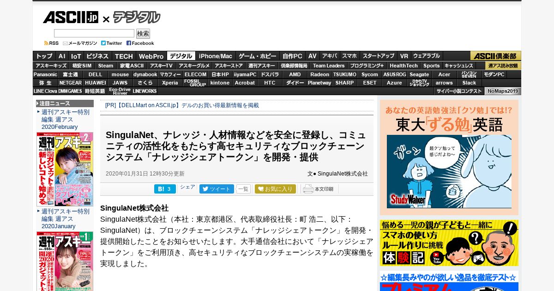Open the 週アス読み放題 button
The image size is (554, 291).
[503, 66]
